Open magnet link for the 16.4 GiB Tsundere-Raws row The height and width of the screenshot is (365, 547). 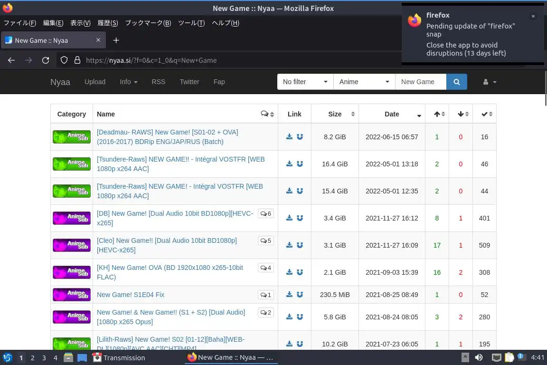(x=300, y=164)
